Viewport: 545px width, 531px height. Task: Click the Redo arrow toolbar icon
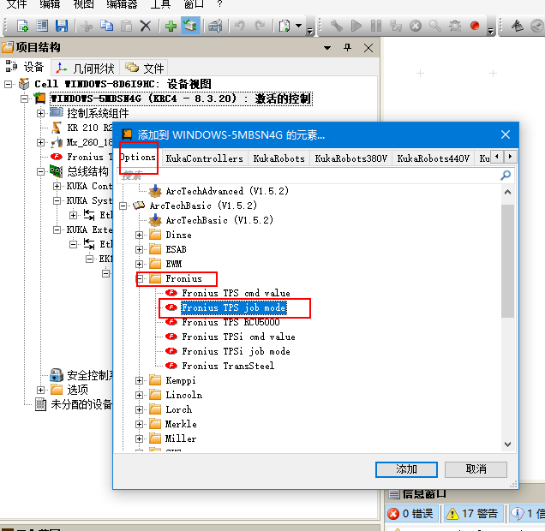(x=260, y=26)
